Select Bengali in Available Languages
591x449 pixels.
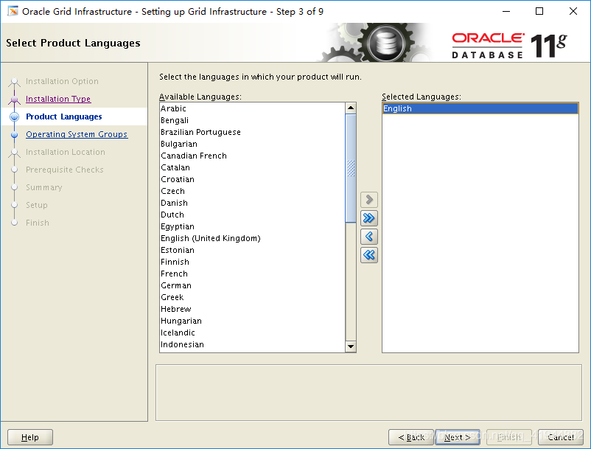252,120
